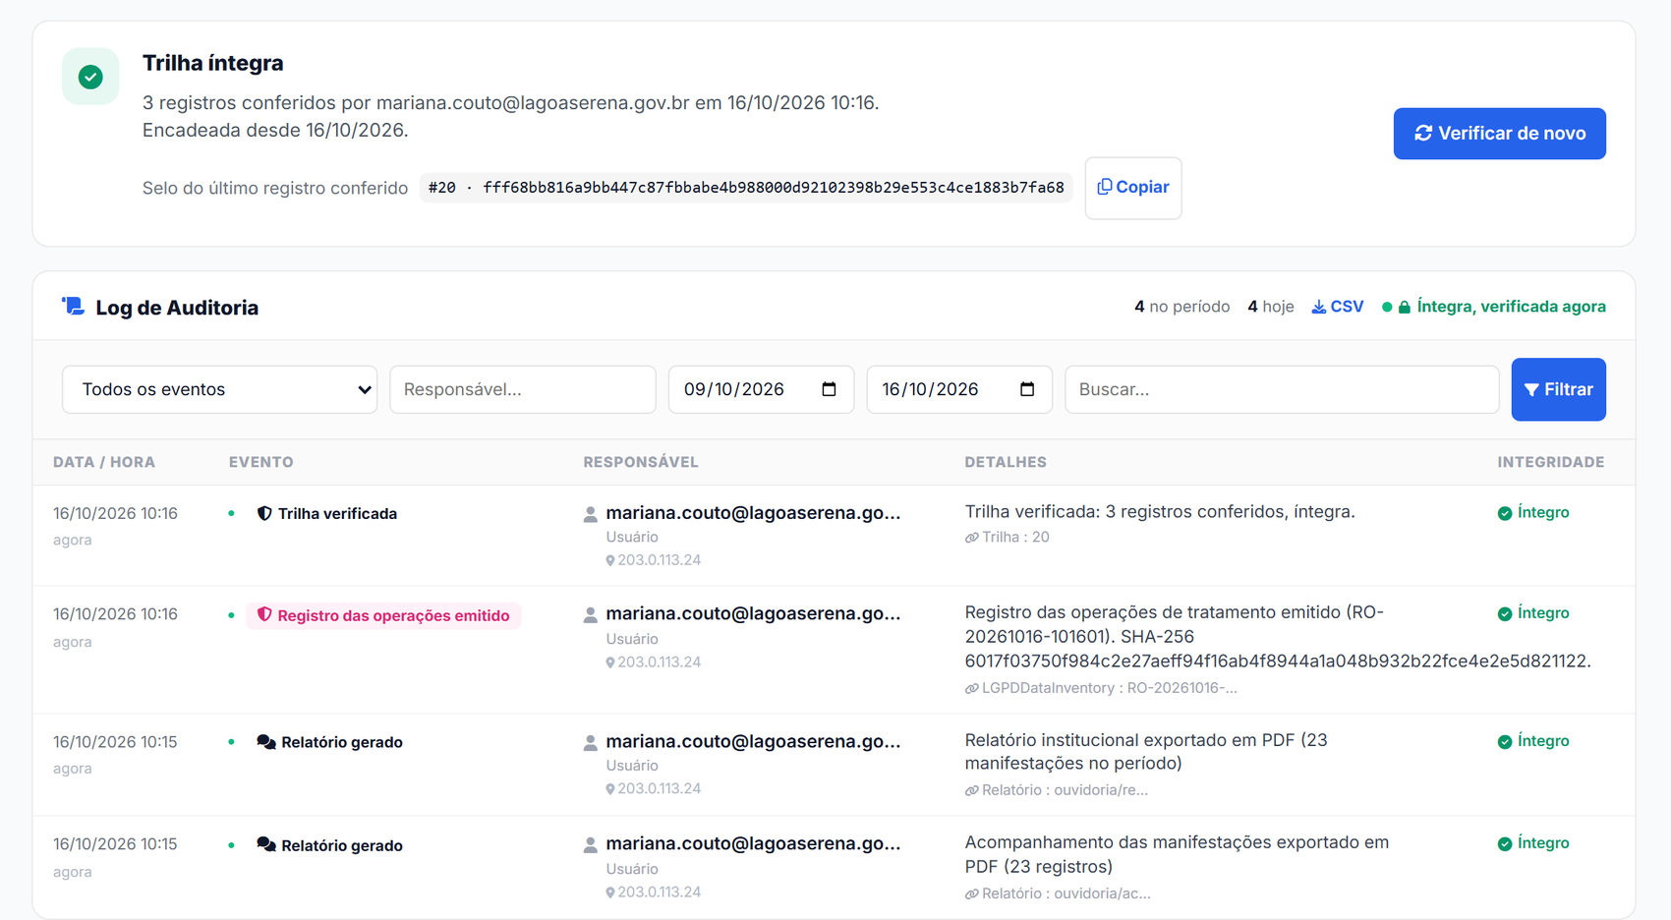Click the SHA-256 hash text in Registro das operações details

[1278, 661]
